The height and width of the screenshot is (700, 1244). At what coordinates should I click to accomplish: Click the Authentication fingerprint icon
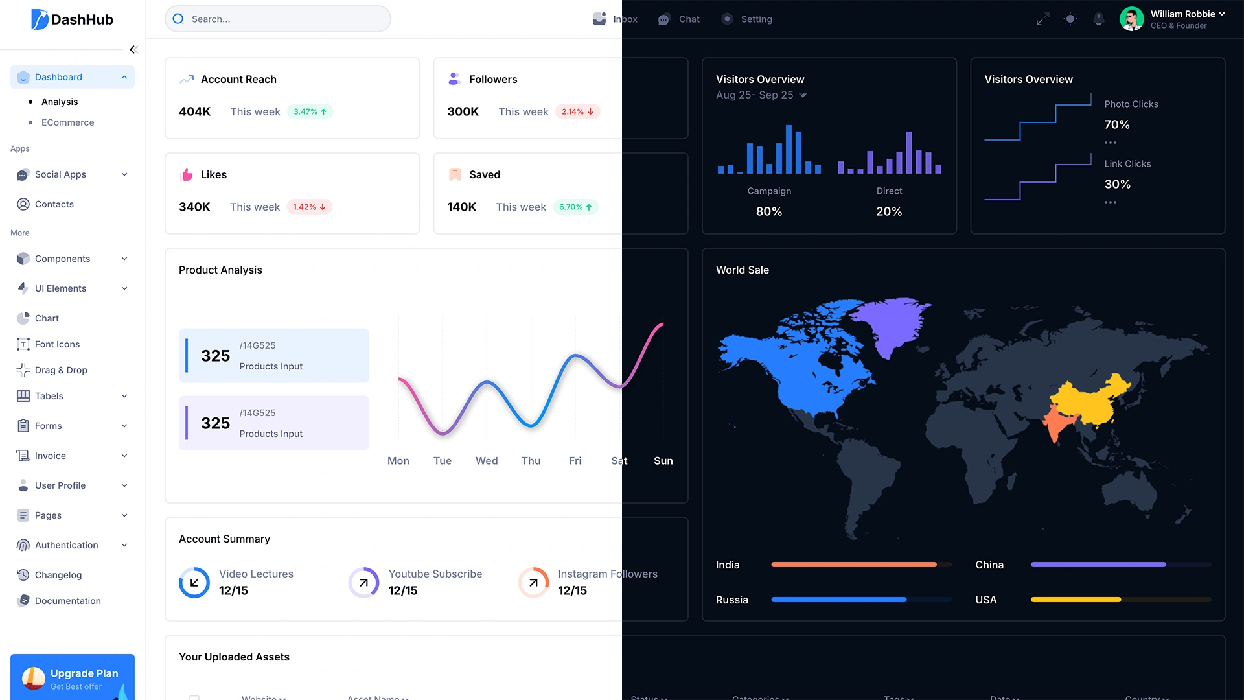click(x=23, y=545)
